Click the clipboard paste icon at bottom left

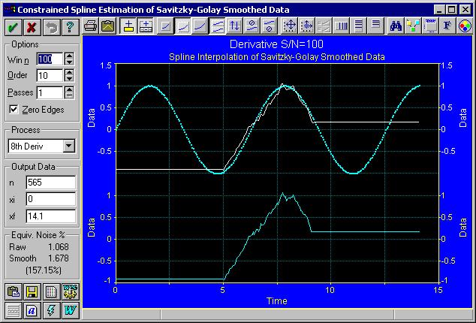[x=13, y=292]
